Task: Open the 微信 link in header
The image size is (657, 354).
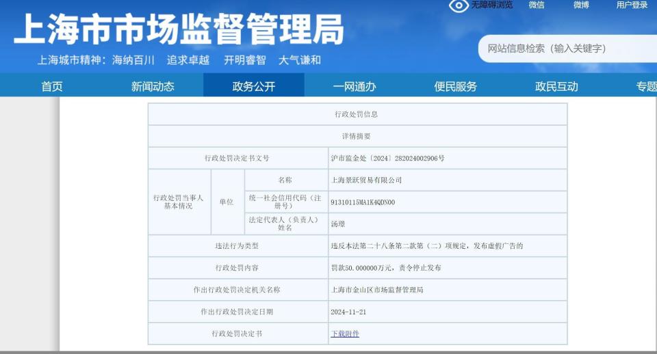Action: coord(537,5)
